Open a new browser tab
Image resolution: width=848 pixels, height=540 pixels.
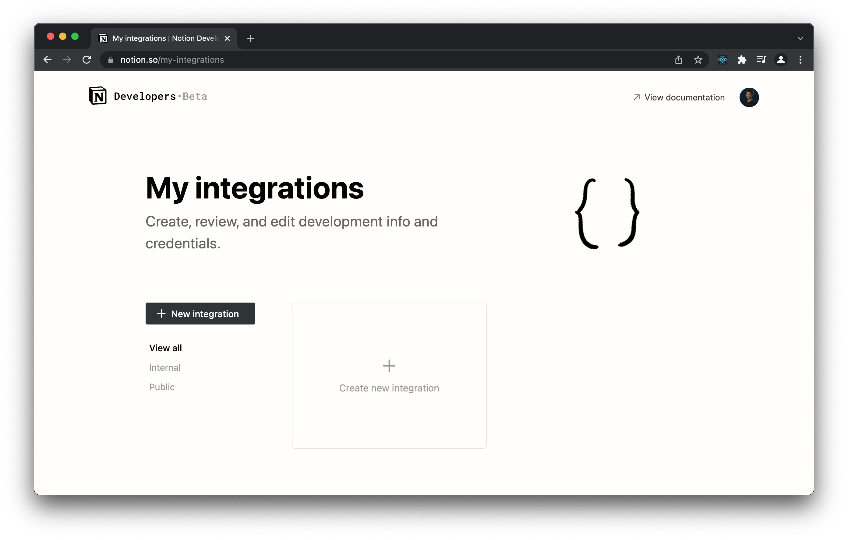click(x=250, y=38)
